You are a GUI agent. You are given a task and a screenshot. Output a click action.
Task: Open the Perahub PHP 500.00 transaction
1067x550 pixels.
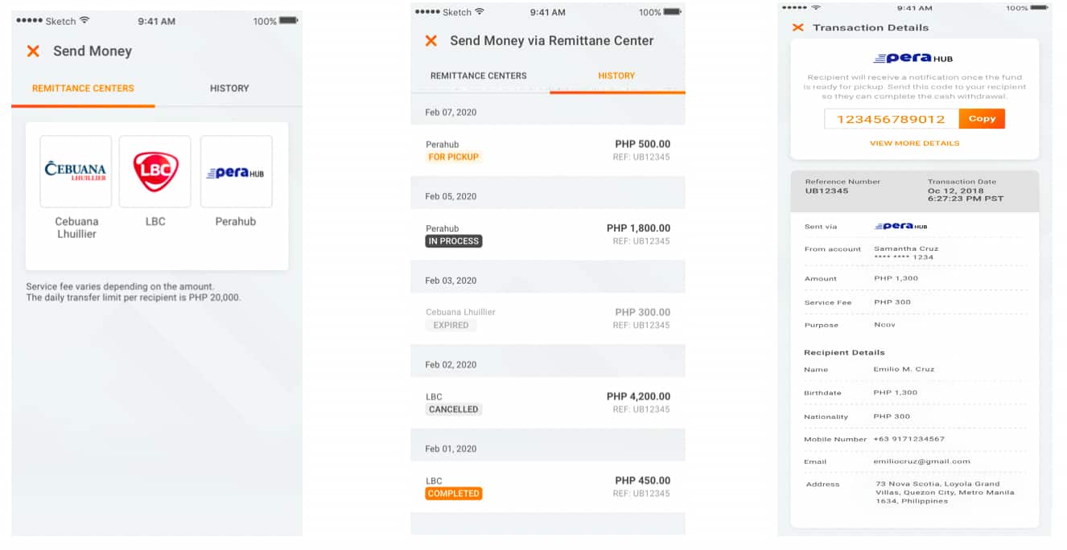tap(548, 150)
